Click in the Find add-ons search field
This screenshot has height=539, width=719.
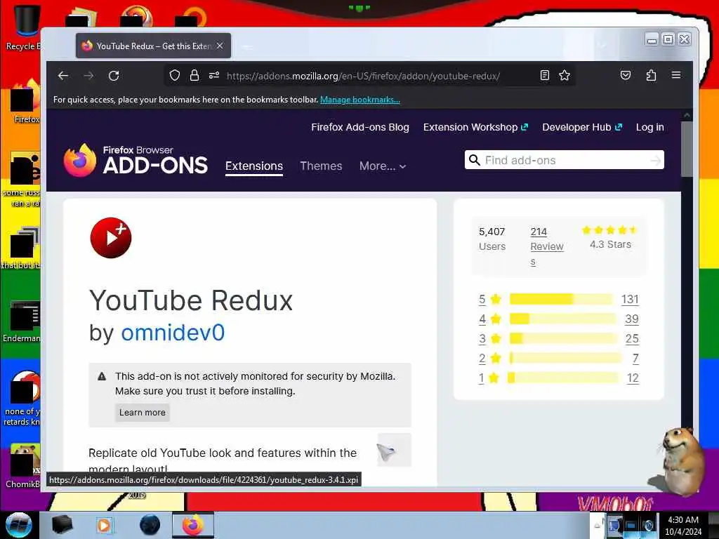564,160
